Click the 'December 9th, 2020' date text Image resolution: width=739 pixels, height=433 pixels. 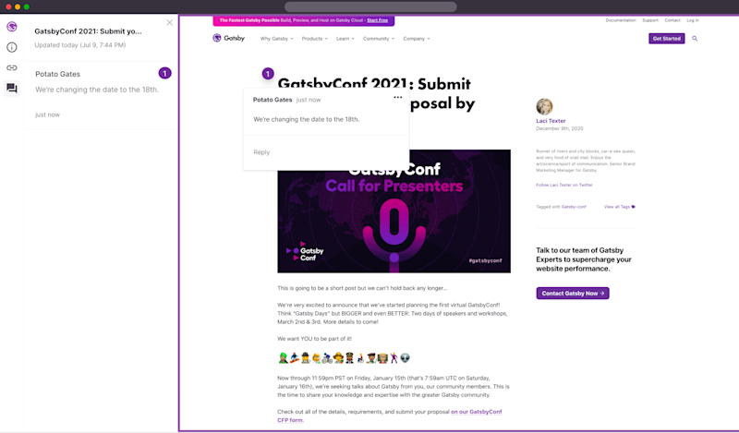click(x=560, y=128)
